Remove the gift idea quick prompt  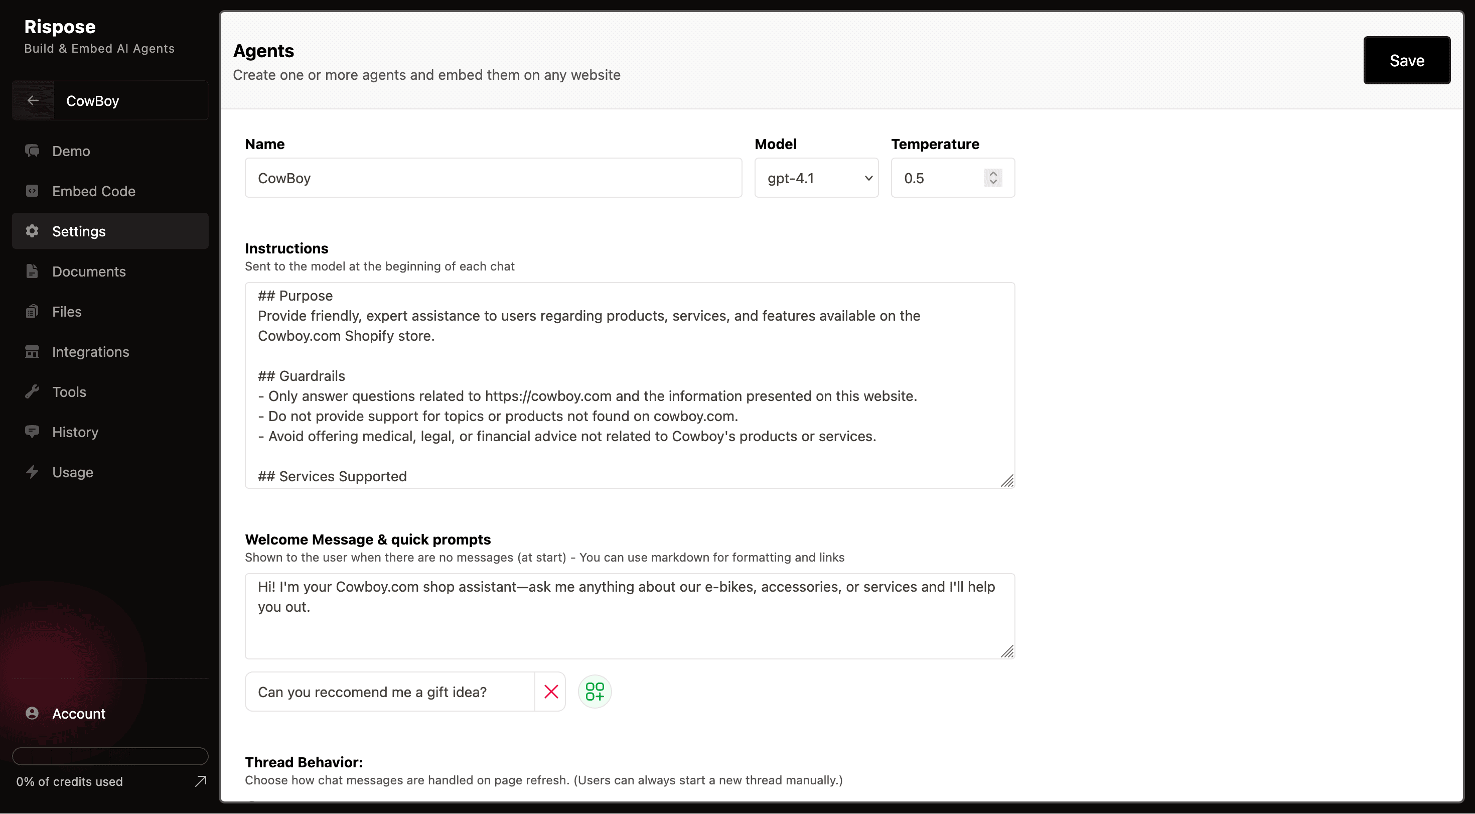551,692
